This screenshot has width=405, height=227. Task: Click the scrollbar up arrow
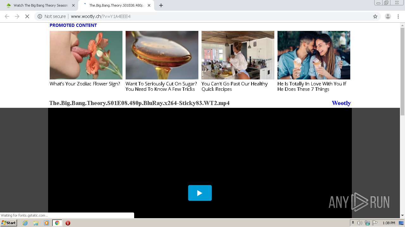point(402,25)
